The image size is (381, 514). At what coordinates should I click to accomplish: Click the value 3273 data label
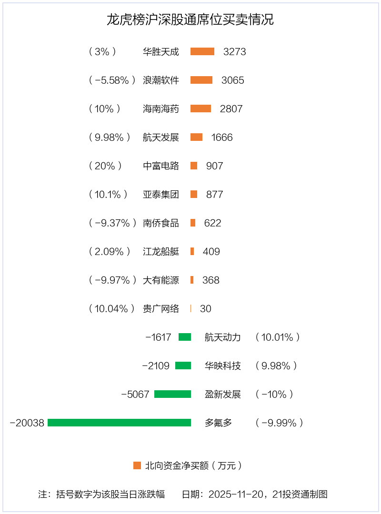point(235,51)
